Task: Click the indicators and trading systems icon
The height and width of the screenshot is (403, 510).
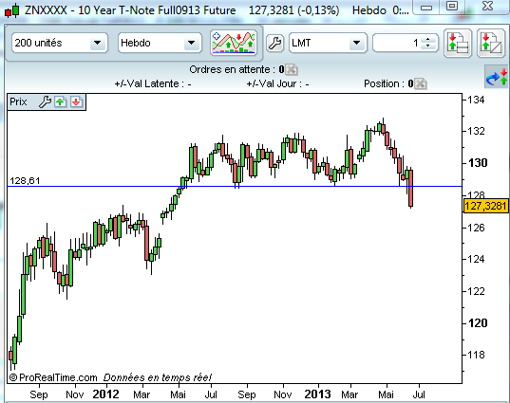Action: [234, 43]
